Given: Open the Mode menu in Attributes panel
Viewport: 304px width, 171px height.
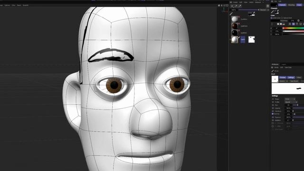Looking at the screenshot, I should tap(276, 67).
